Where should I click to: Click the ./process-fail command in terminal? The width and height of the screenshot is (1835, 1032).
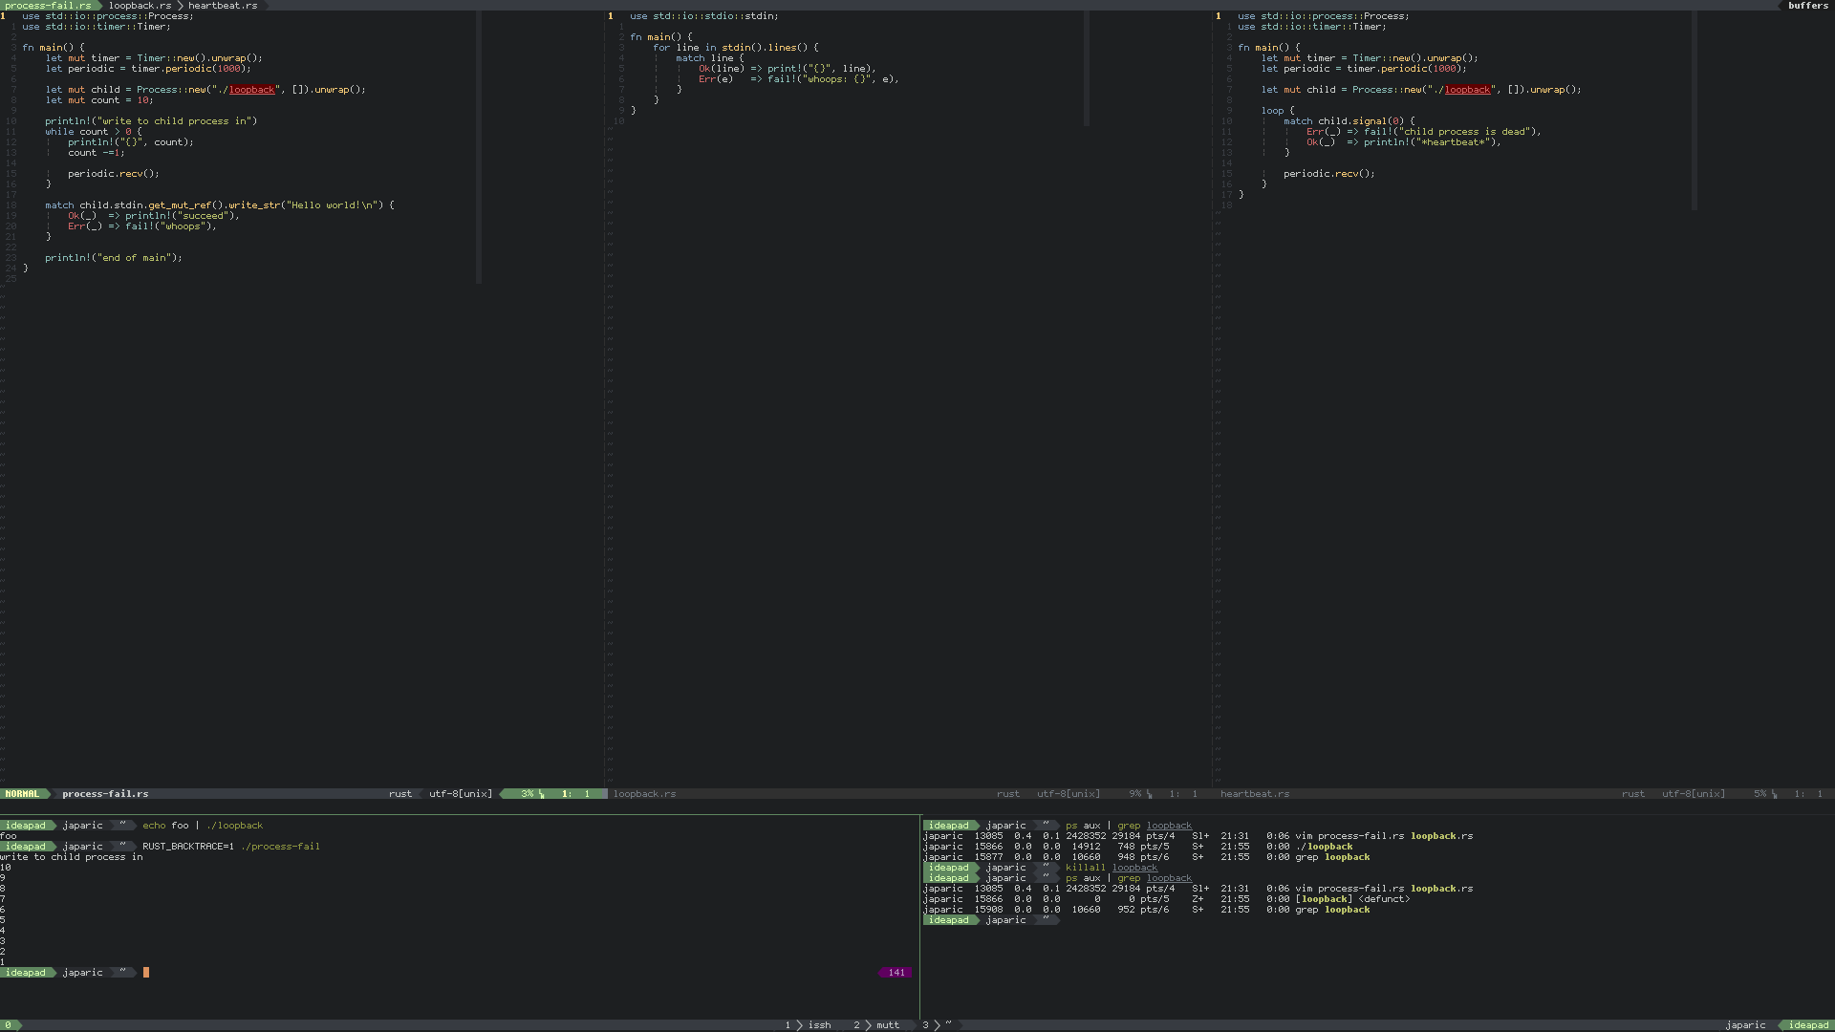[280, 847]
